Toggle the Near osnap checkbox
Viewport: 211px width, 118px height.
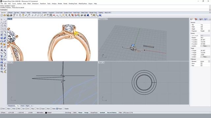coord(6,109)
